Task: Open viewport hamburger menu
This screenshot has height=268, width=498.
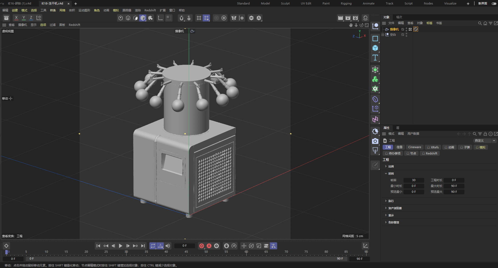Action: tap(4, 25)
